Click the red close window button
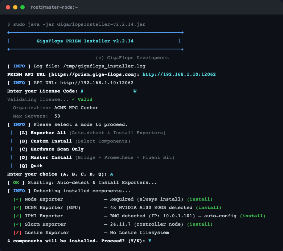 coord(8,7)
